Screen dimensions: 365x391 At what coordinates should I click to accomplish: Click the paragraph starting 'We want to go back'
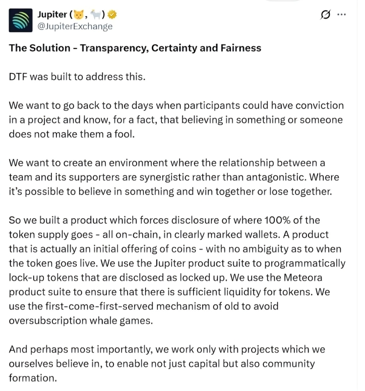(x=176, y=120)
